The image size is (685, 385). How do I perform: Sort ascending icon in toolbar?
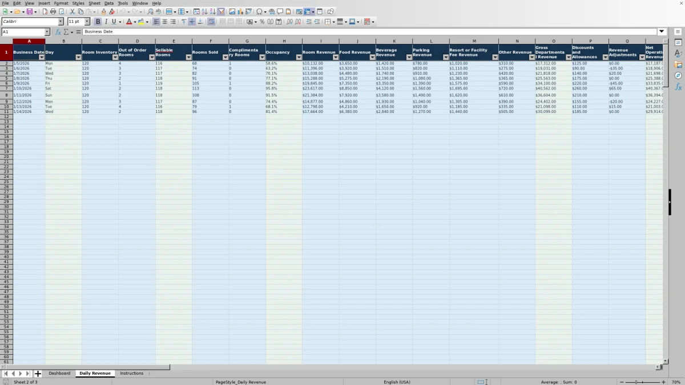[x=204, y=11]
